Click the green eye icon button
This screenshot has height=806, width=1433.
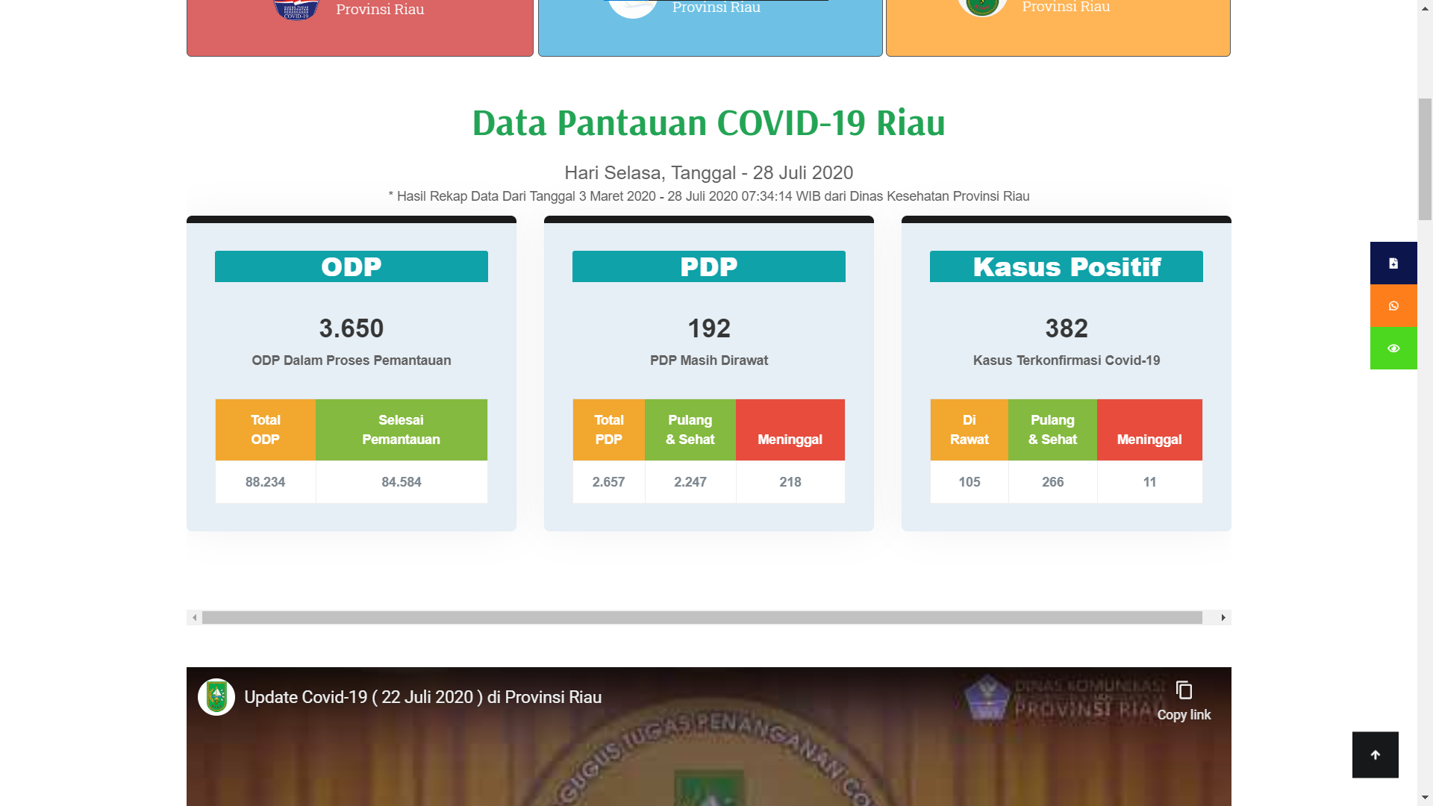(1393, 349)
